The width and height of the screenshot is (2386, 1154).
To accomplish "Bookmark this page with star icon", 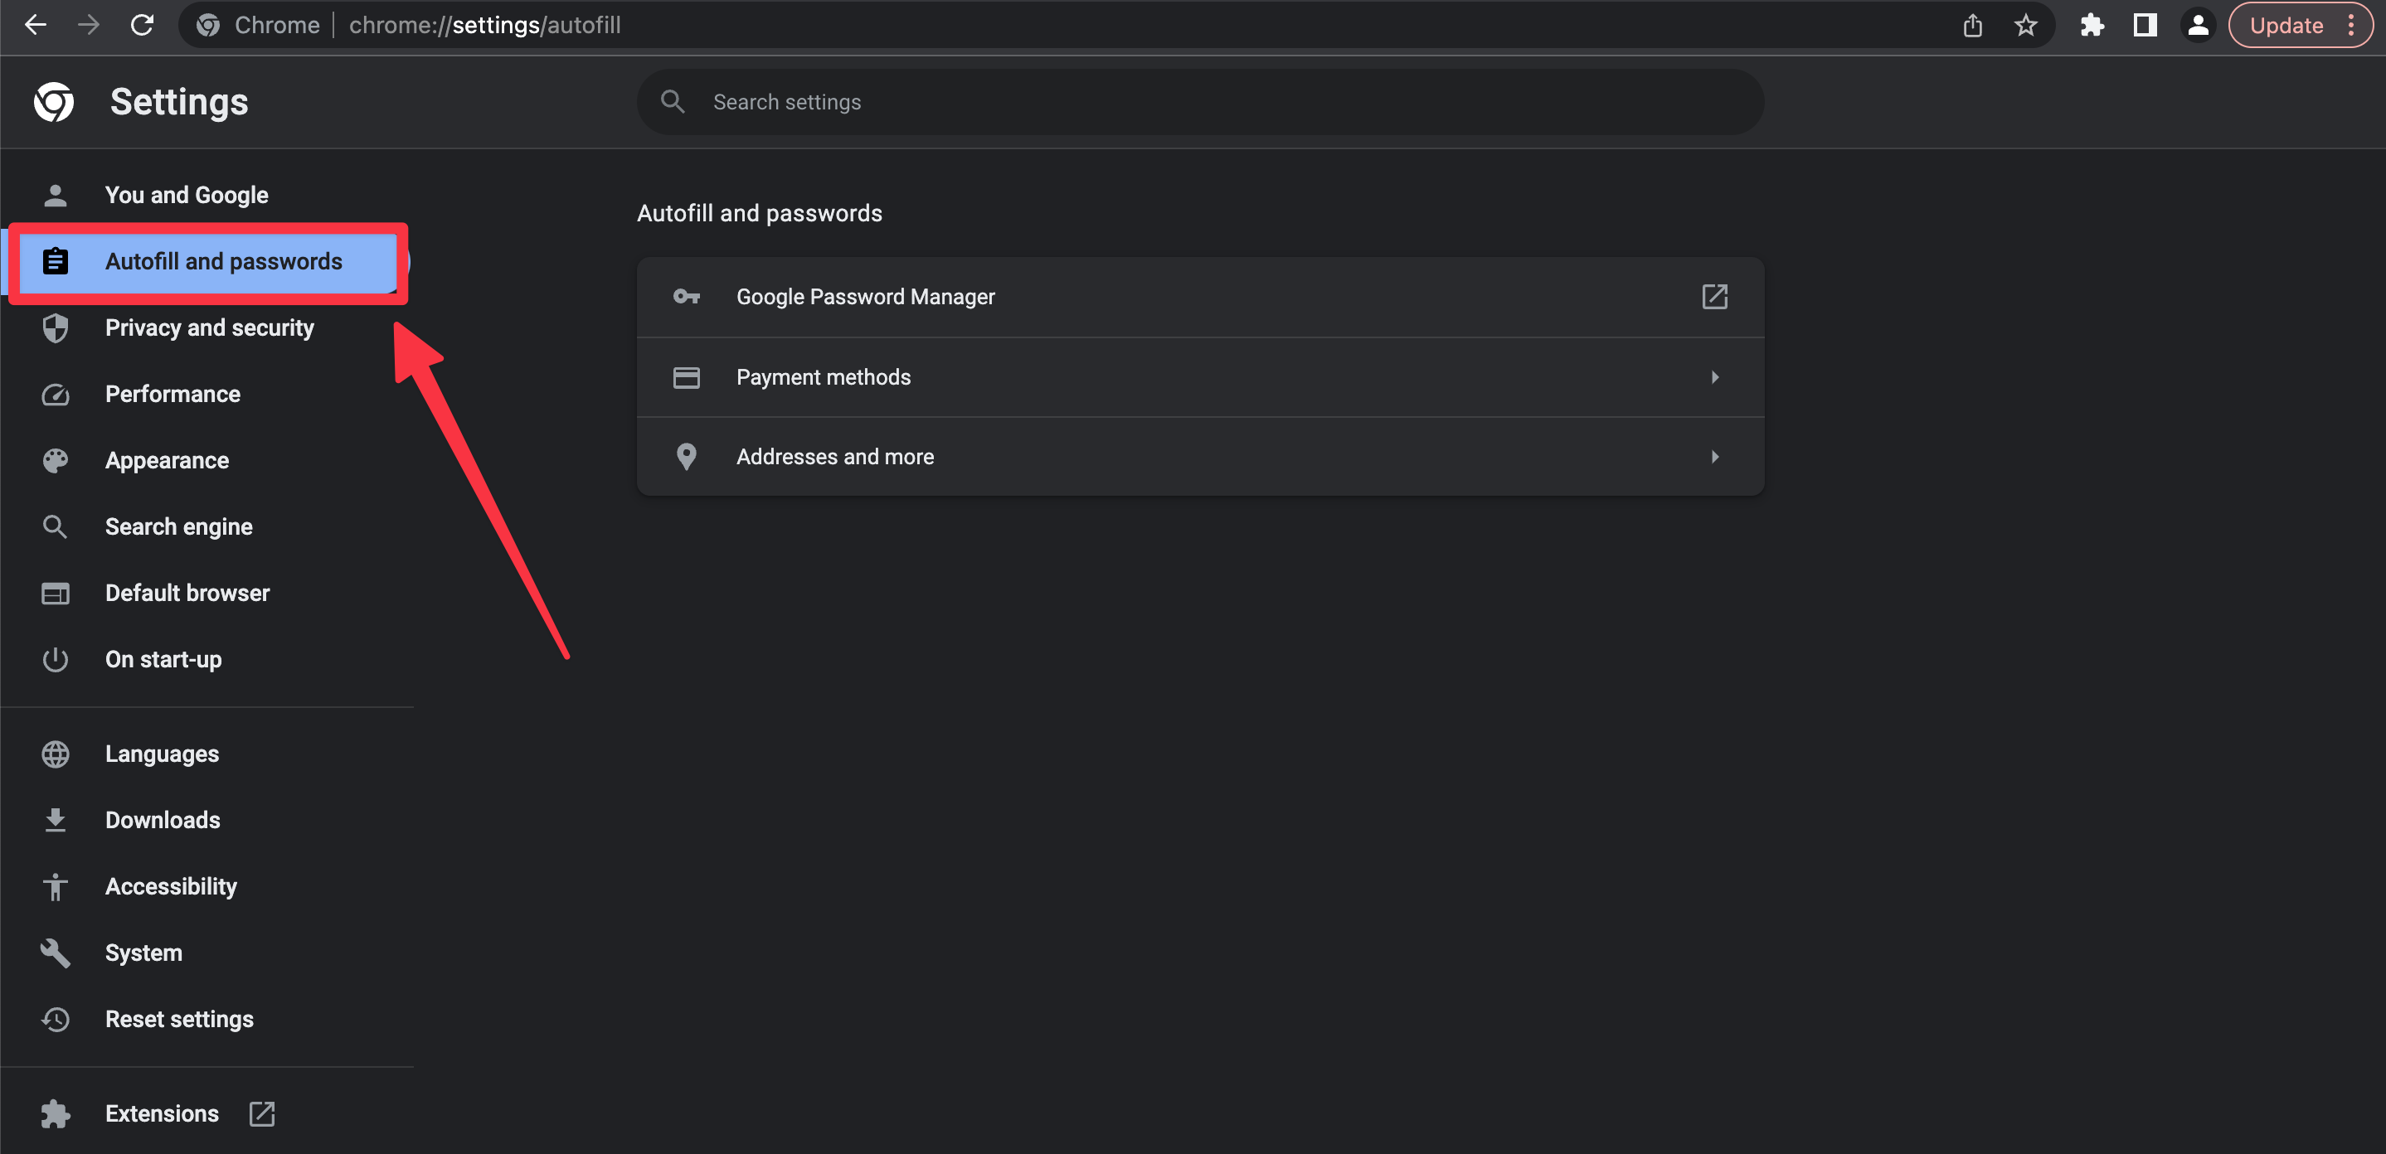I will (x=2026, y=25).
